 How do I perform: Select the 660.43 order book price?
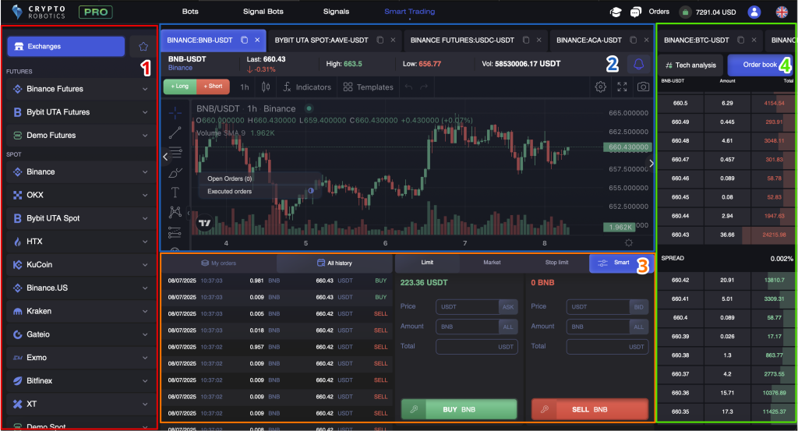click(x=680, y=235)
